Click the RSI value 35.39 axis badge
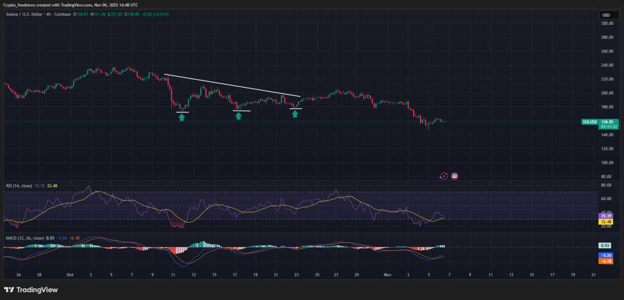624x300 pixels. (x=606, y=216)
